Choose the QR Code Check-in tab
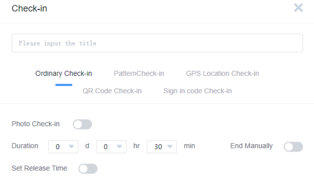This screenshot has width=314, height=181. coord(112,91)
